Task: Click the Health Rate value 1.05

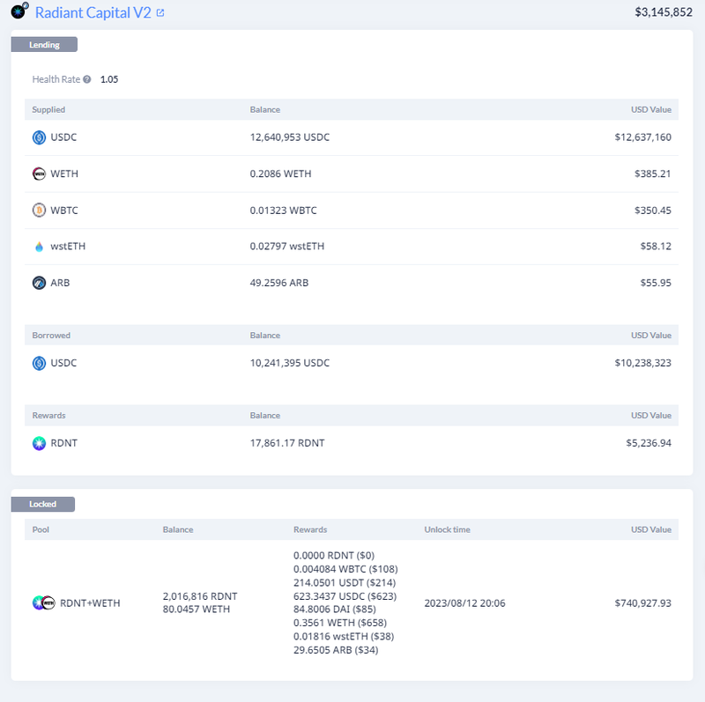Action: pyautogui.click(x=109, y=78)
